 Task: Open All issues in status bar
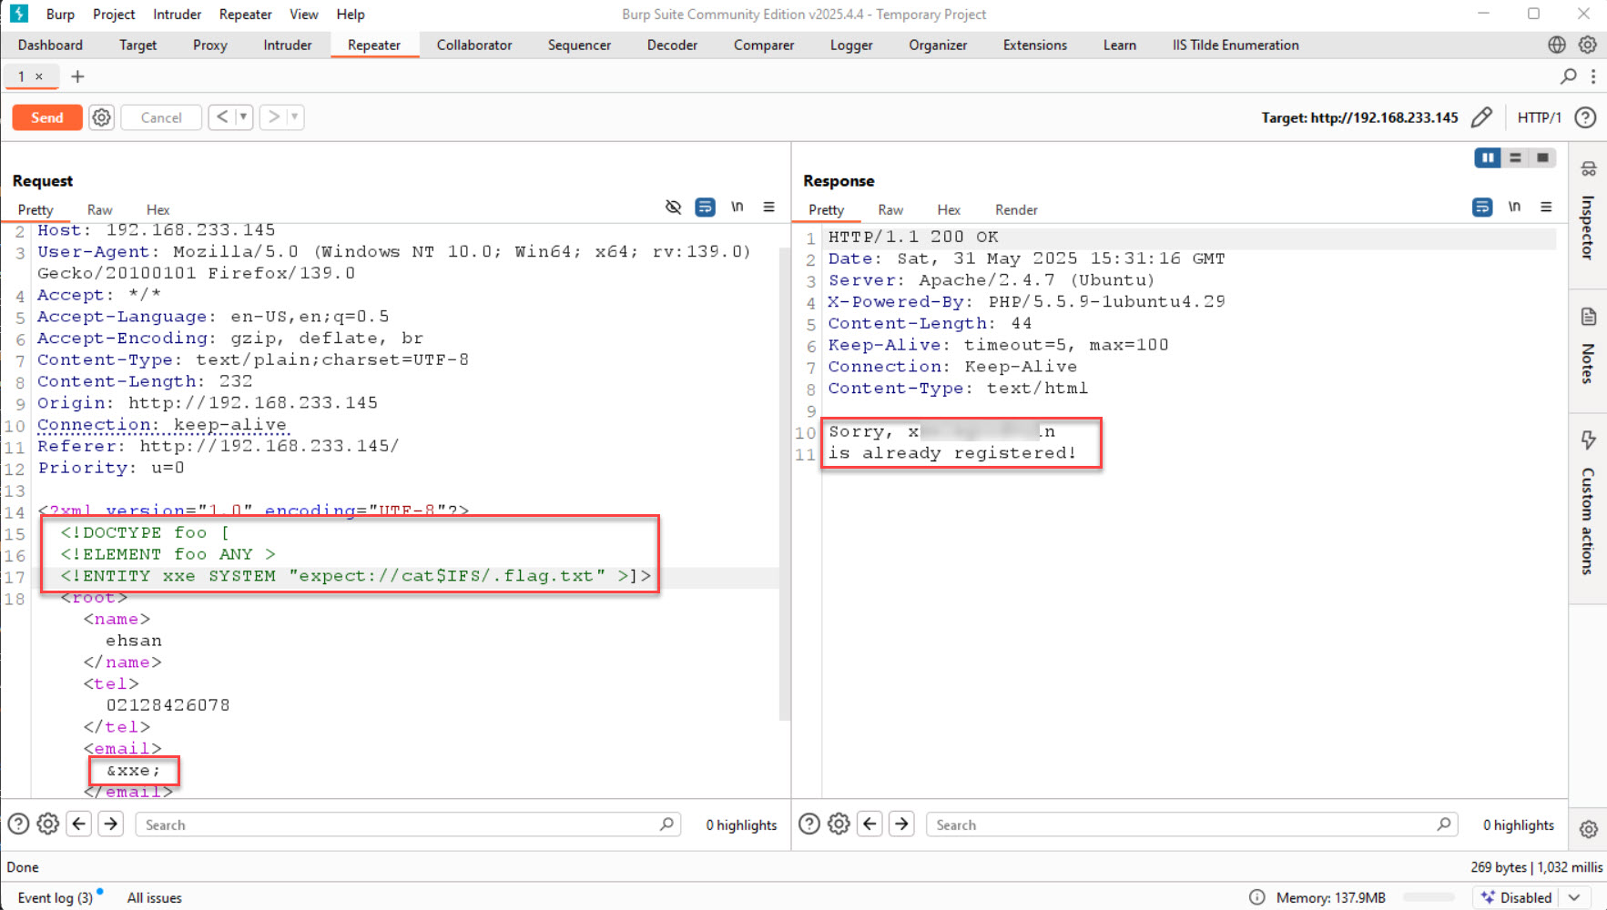point(155,897)
